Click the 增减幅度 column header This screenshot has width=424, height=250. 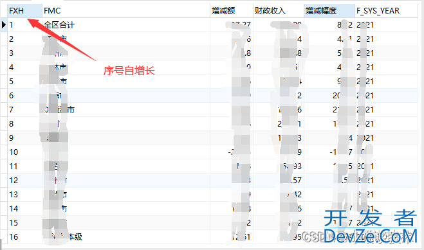pos(329,11)
